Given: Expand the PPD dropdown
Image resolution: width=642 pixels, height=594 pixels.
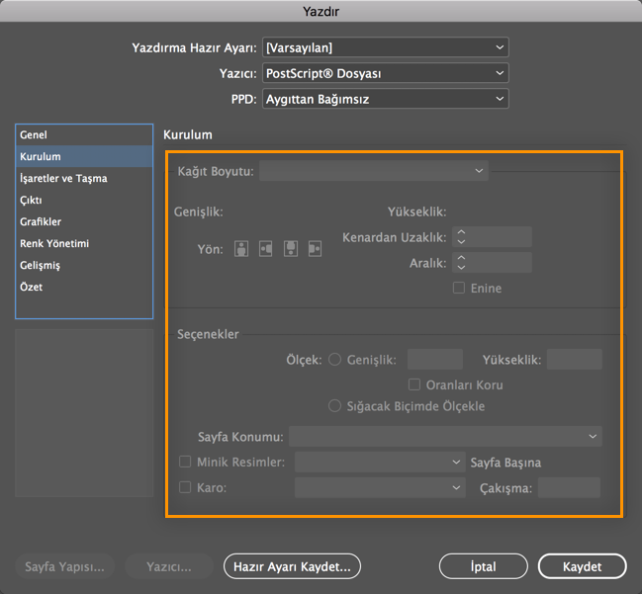Looking at the screenshot, I should [385, 99].
